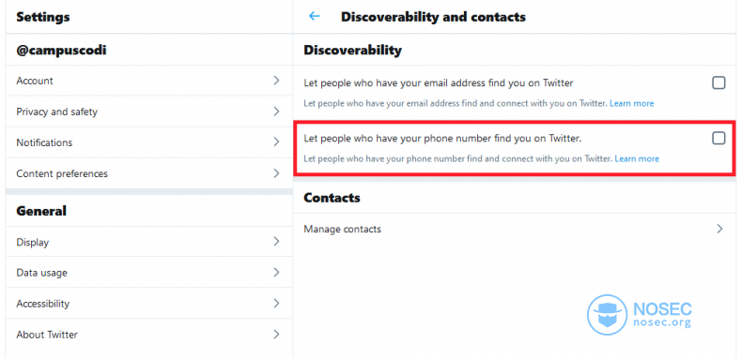Viewport: 741px width, 358px height.
Task: Click the NOSEC logo watermark
Action: click(640, 315)
